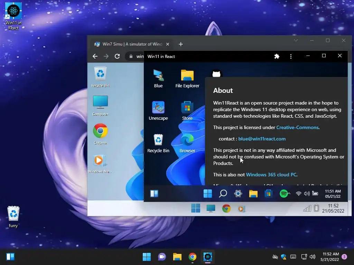Open Windows Media icon on Win7 Simu desktop
The height and width of the screenshot is (265, 354).
point(100,164)
